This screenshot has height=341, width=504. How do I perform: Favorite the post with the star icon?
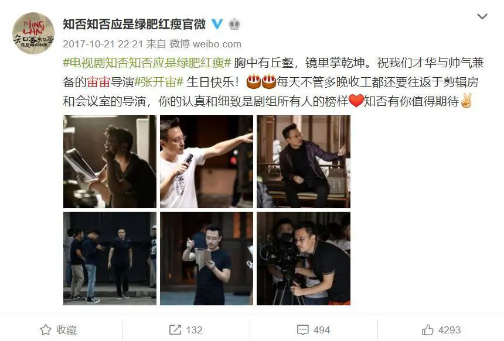[46, 330]
